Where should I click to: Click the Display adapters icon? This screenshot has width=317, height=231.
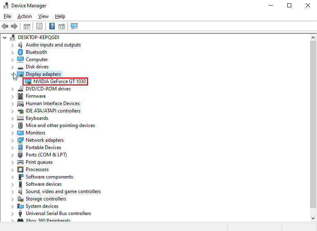[20, 74]
